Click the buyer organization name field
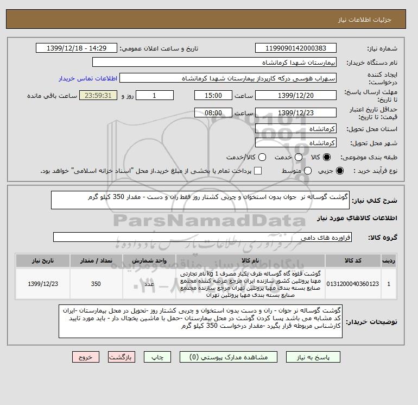 (x=214, y=62)
